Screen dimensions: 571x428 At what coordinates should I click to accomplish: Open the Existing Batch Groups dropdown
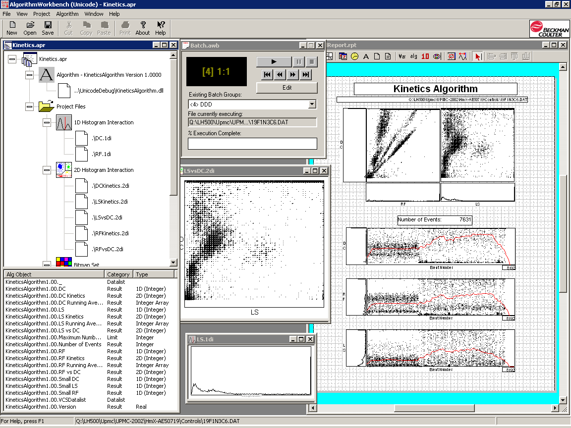[x=312, y=105]
